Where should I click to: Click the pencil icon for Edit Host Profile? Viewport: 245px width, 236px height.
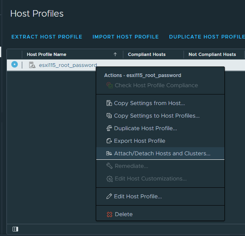point(109,197)
